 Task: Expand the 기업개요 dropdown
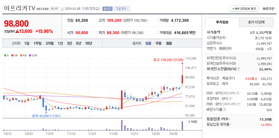122,9
